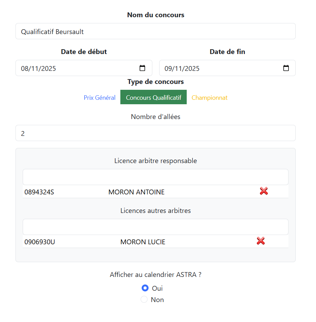Viewport: 316px width, 322px height.
Task: Choose the Championnat concours type
Action: (209, 97)
